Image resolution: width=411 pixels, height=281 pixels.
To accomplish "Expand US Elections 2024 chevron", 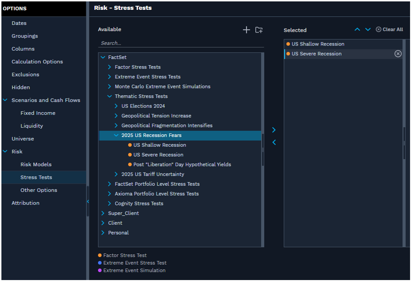I will click(x=116, y=106).
